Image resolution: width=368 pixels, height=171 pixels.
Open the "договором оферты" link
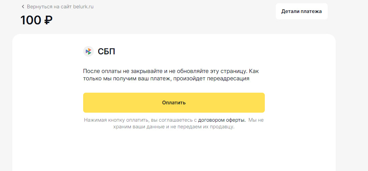coord(222,120)
